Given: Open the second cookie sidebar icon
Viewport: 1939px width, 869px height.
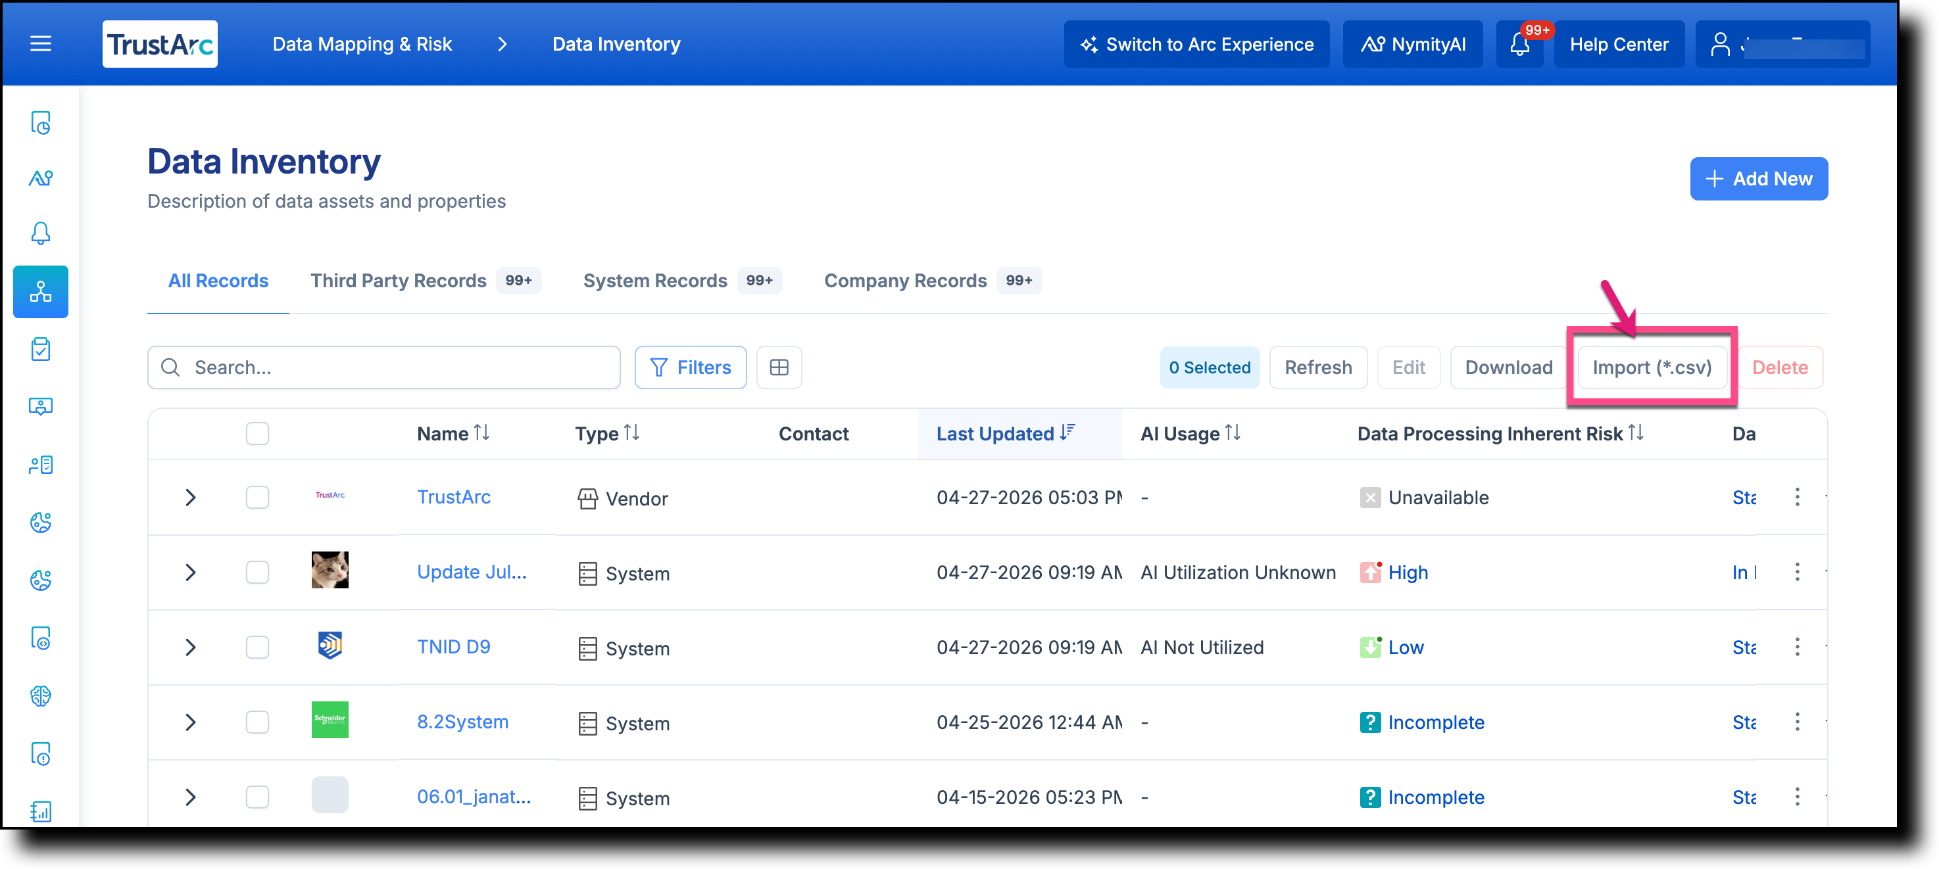Looking at the screenshot, I should pyautogui.click(x=41, y=580).
